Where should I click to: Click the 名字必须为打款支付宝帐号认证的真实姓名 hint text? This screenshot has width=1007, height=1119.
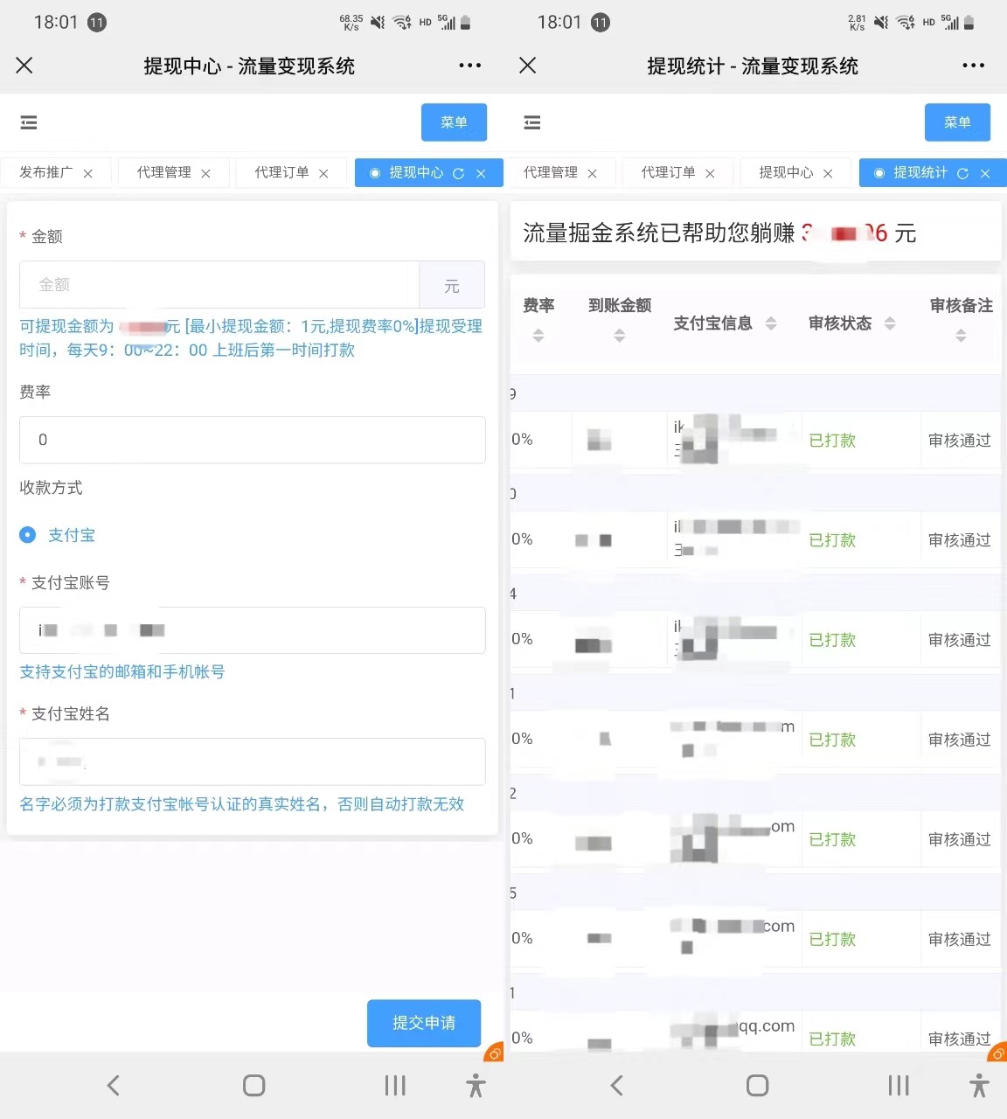point(242,804)
